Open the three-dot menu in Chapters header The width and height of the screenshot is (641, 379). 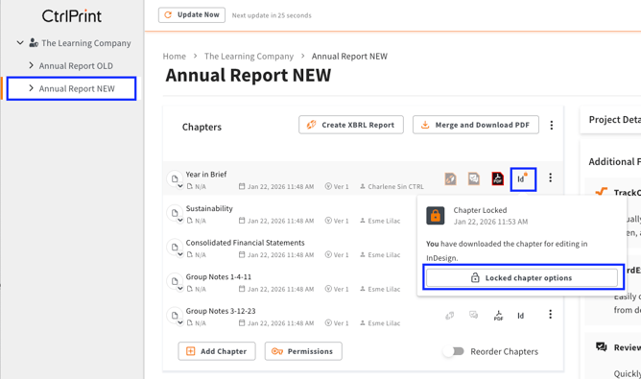pos(552,125)
